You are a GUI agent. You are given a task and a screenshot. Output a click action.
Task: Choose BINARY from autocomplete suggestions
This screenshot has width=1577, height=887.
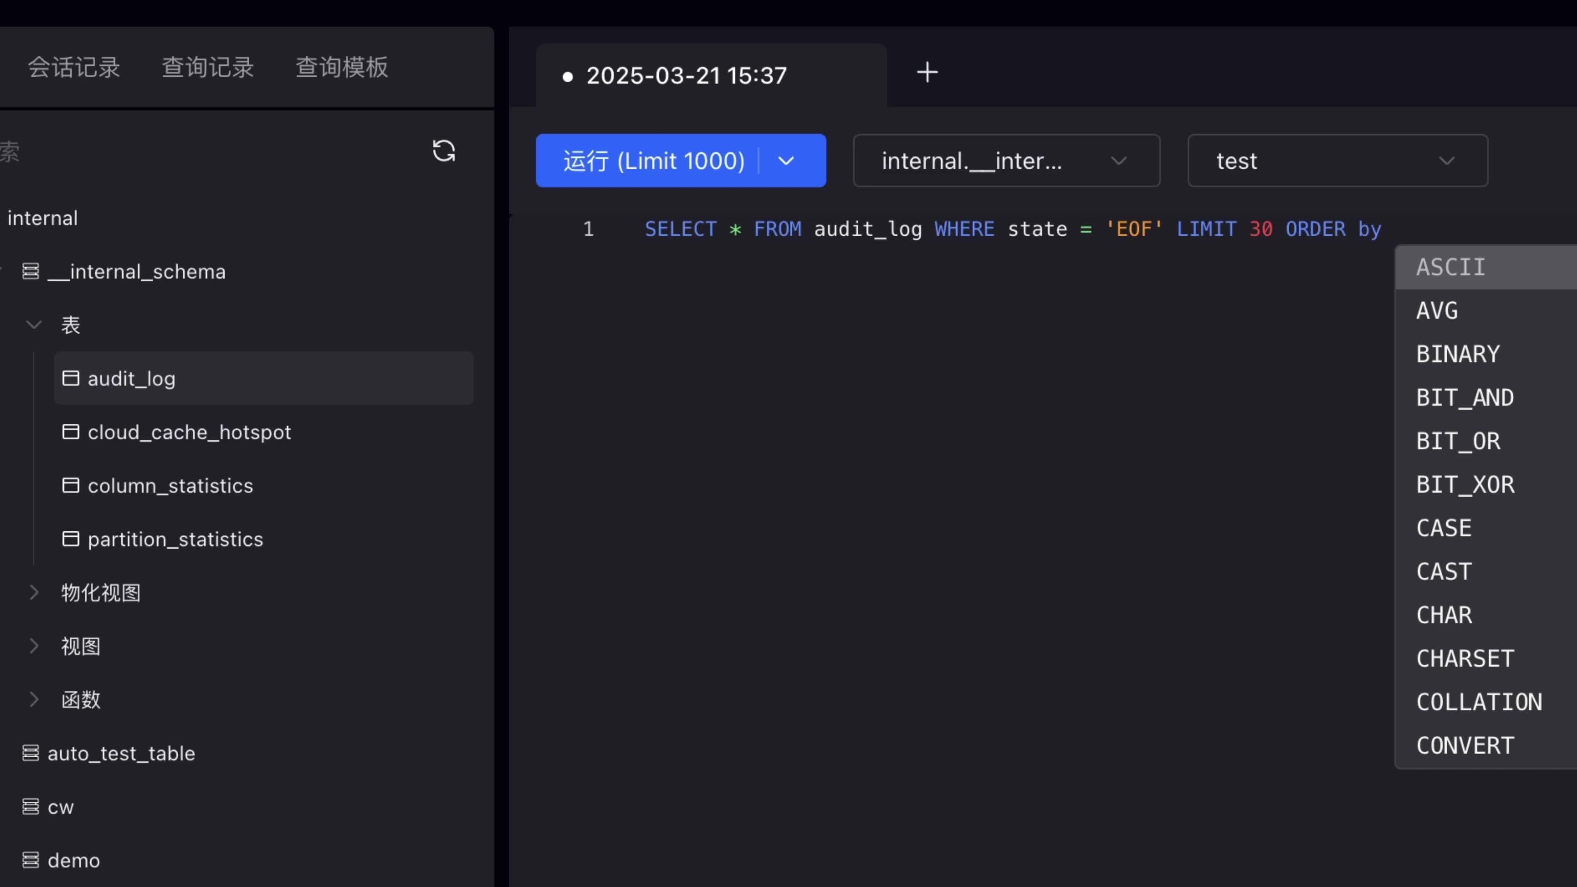tap(1486, 354)
